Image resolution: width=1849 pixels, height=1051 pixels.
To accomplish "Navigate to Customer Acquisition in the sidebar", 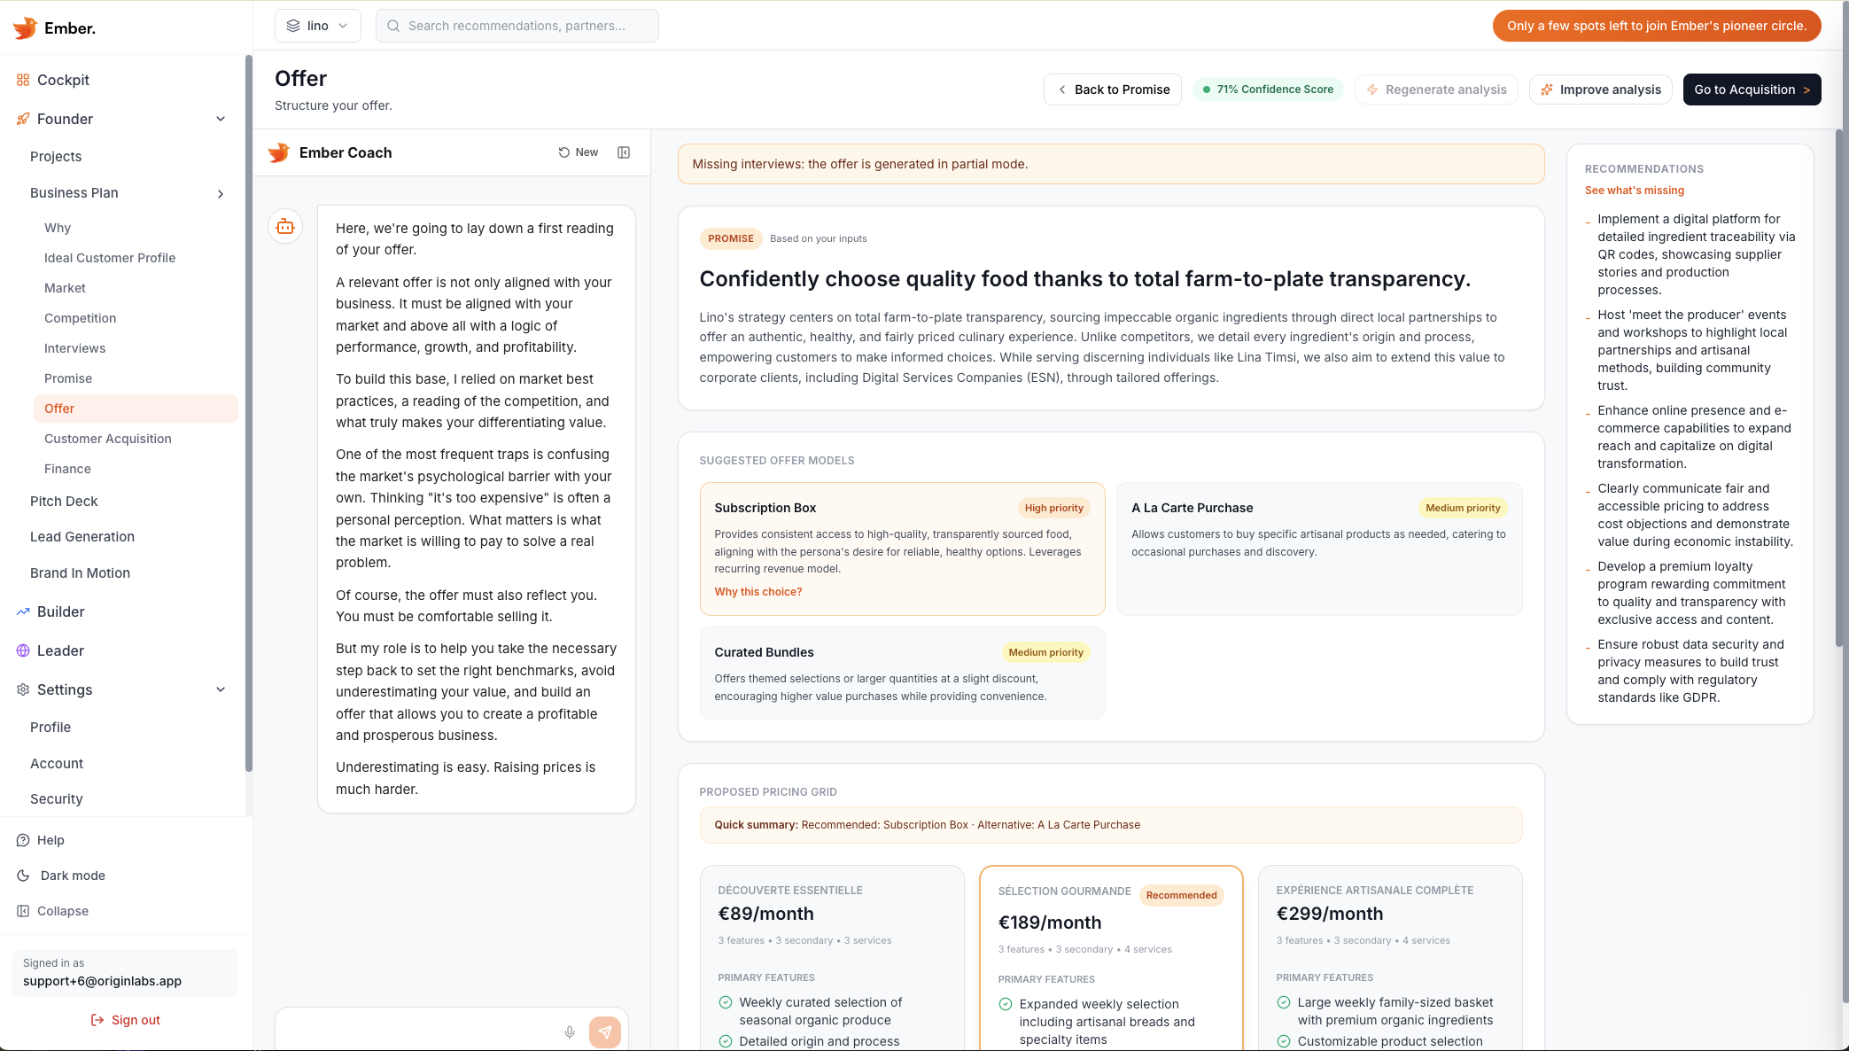I will pos(107,439).
